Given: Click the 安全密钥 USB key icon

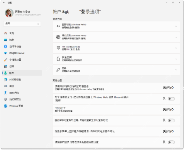Looking at the screenshot, I should pyautogui.click(x=58, y=59).
